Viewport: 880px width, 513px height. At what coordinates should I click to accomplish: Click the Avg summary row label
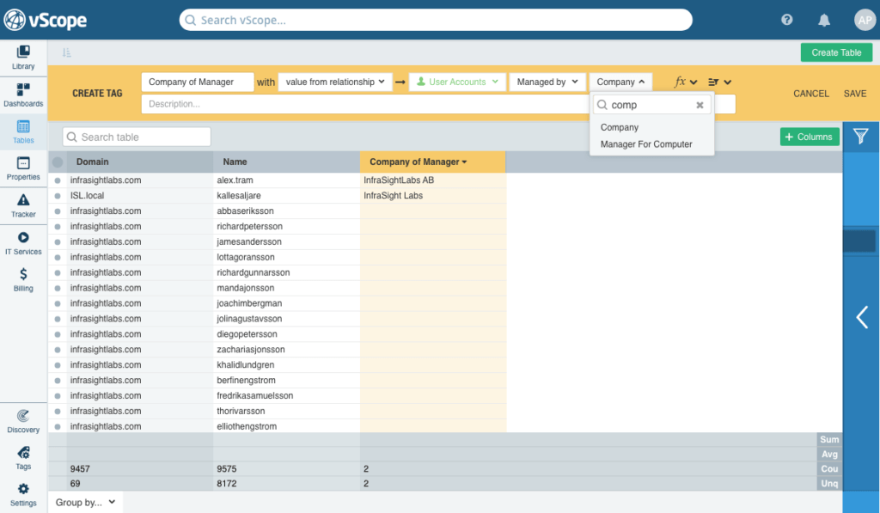[829, 454]
